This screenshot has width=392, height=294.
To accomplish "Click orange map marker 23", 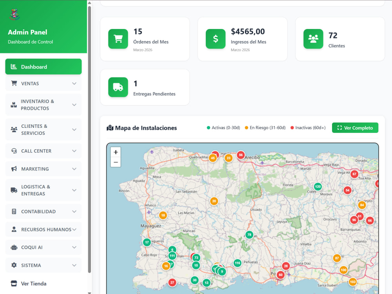I will tap(229, 158).
